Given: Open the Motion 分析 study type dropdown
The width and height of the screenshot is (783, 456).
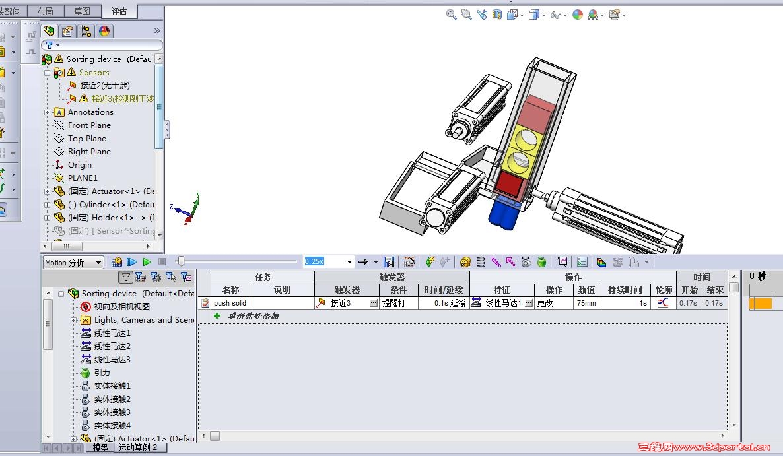Looking at the screenshot, I should 73,263.
